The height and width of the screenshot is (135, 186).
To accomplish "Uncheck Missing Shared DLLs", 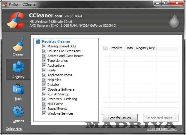I will coord(44,46).
